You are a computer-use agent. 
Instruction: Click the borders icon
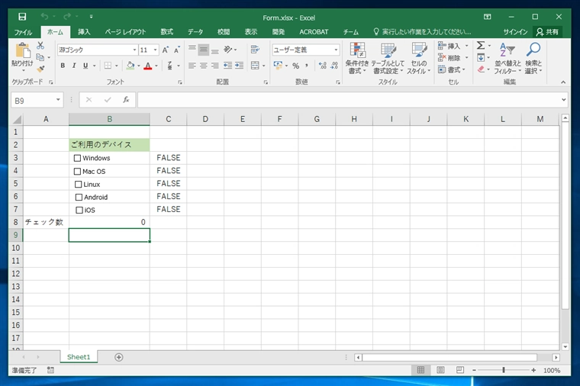pyautogui.click(x=108, y=66)
